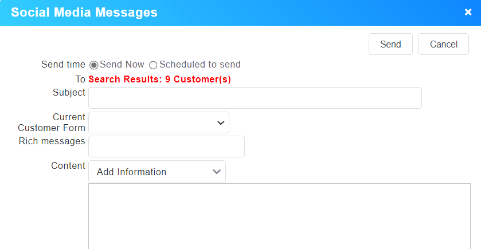Click the To recipient label
Image resolution: width=481 pixels, height=249 pixels.
point(80,80)
